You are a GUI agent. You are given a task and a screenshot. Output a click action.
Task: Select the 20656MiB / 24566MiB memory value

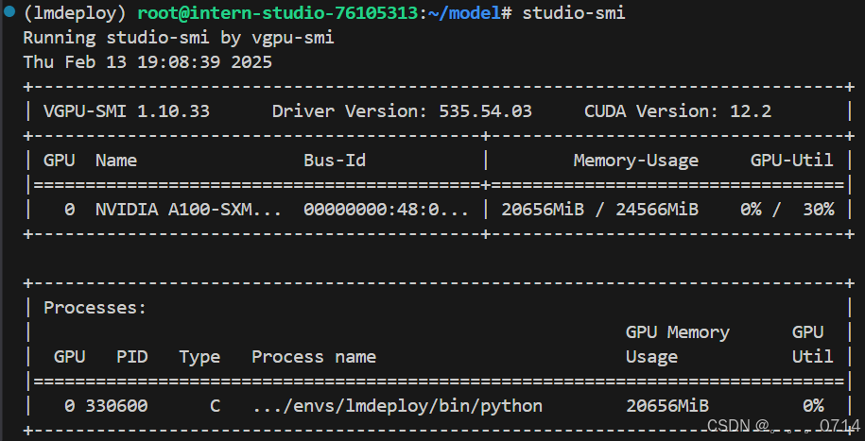[599, 210]
